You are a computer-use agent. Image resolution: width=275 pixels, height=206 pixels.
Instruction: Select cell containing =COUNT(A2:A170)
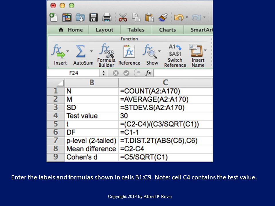pyautogui.click(x=165, y=91)
